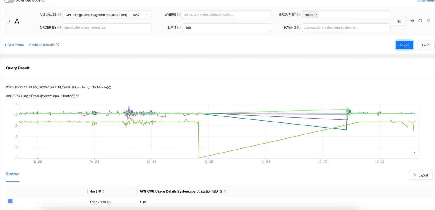This screenshot has width=435, height=210.
Task: Click the 10-25 marker on the time axis
Action: [208, 162]
